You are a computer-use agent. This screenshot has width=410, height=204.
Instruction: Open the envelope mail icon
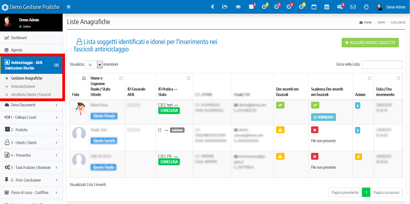pos(353,7)
